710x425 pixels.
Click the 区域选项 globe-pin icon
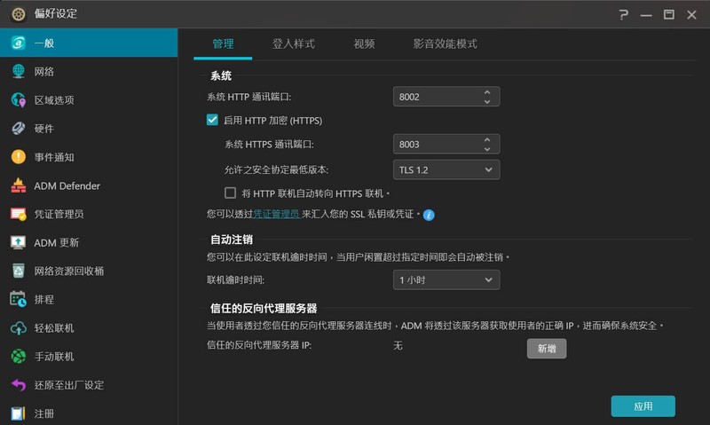(x=18, y=100)
